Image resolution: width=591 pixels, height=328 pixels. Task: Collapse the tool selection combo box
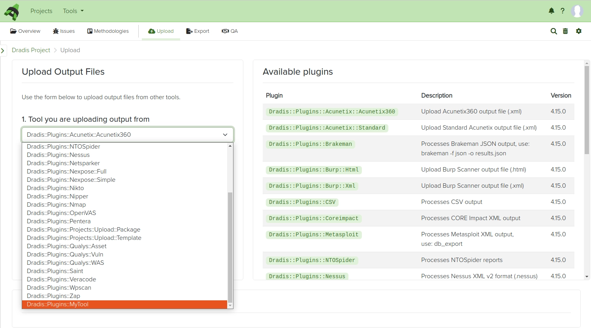(x=128, y=135)
